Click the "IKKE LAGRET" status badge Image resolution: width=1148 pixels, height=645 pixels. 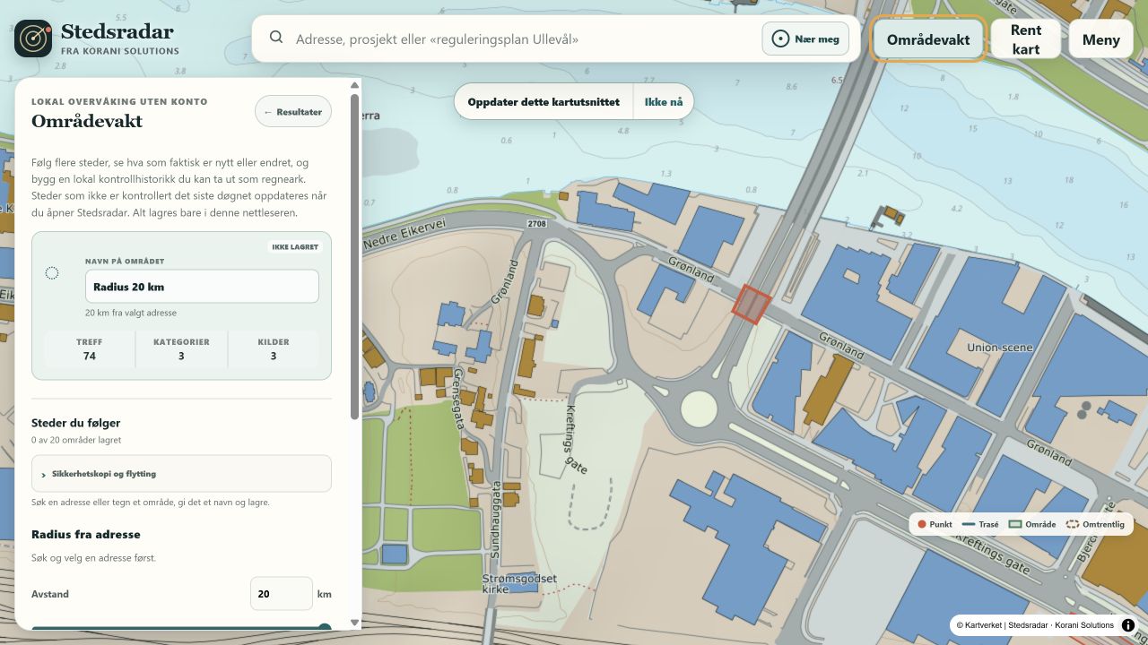[x=295, y=247]
